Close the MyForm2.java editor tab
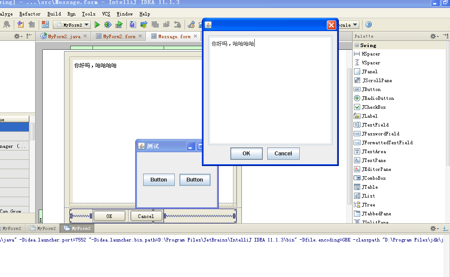The height and width of the screenshot is (277, 450). tap(85, 36)
